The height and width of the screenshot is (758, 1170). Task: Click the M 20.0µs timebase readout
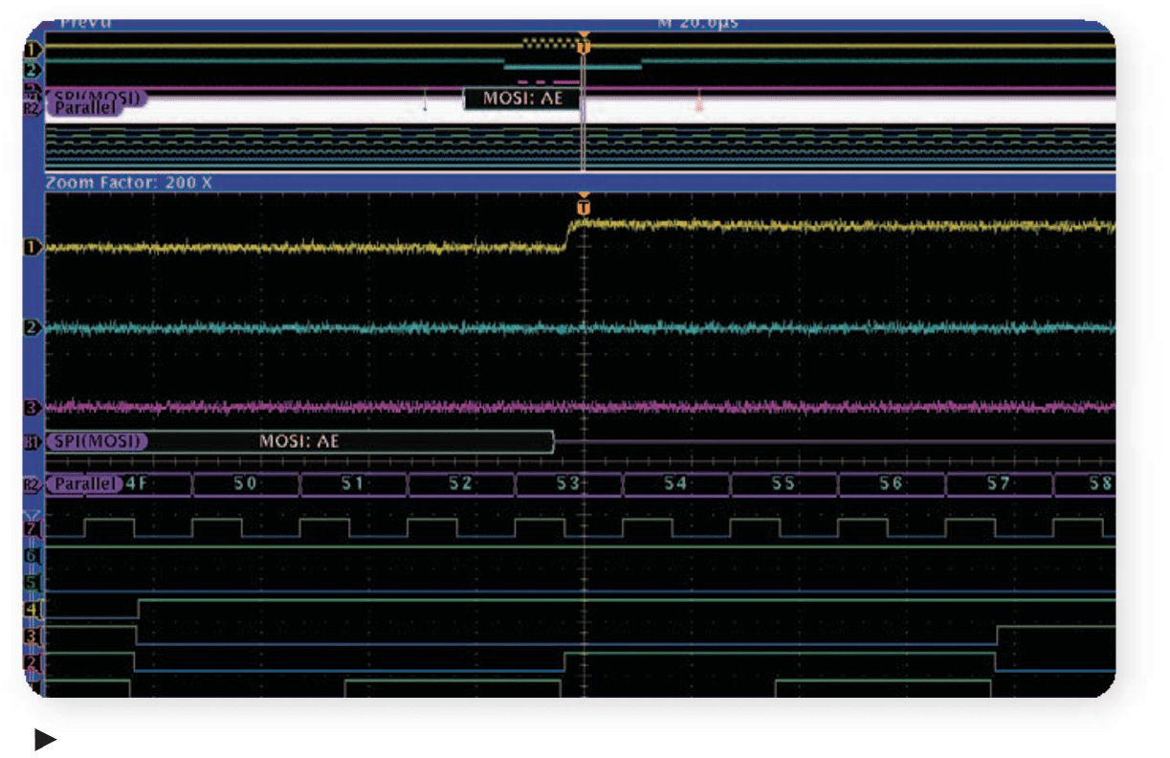tap(697, 23)
